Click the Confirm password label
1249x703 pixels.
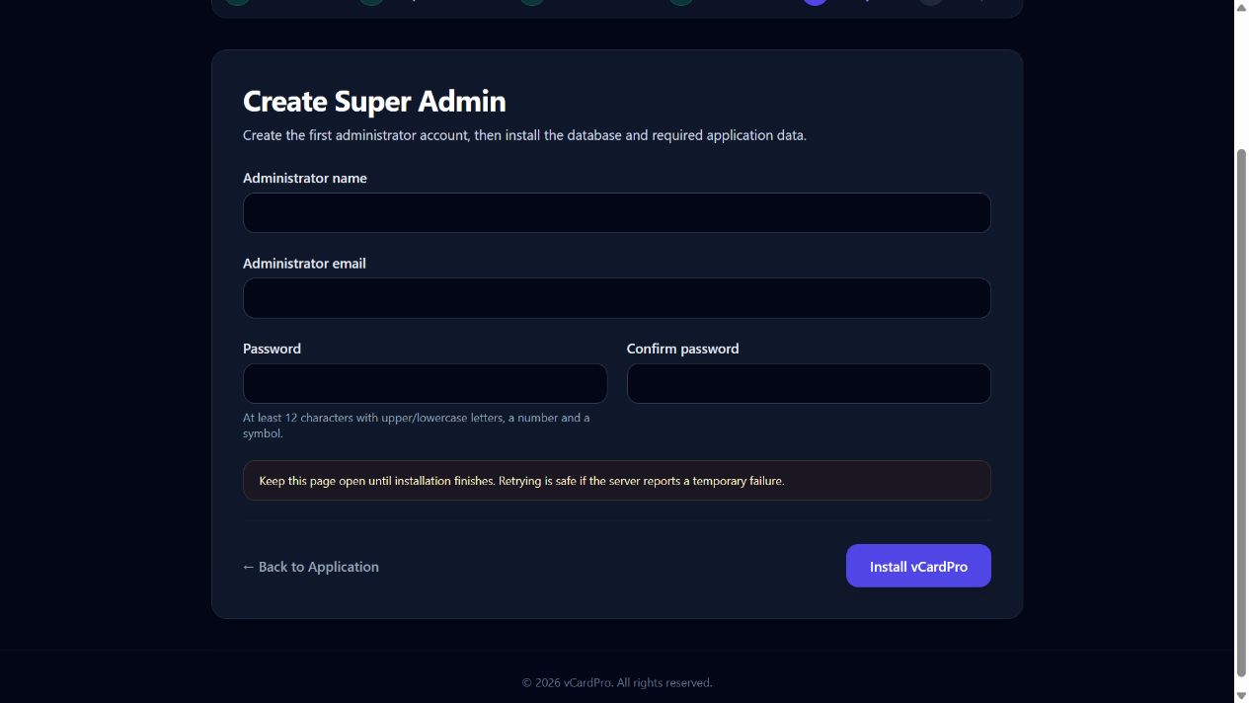[x=682, y=349]
